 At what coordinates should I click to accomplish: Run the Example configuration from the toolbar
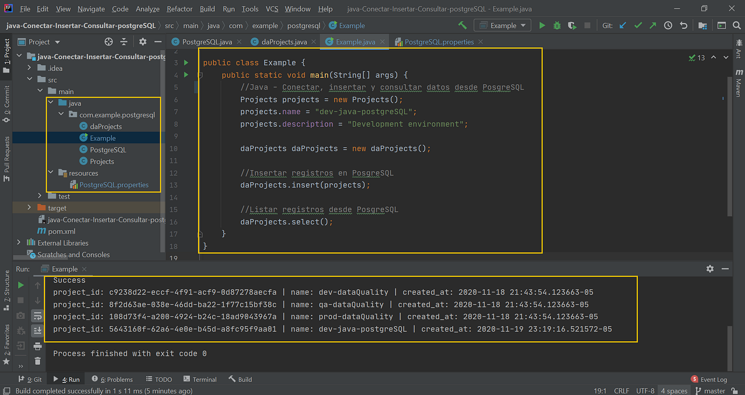click(x=542, y=25)
